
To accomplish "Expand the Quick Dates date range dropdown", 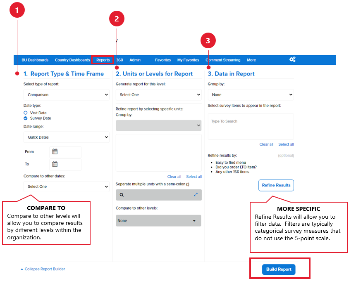I will [x=66, y=137].
